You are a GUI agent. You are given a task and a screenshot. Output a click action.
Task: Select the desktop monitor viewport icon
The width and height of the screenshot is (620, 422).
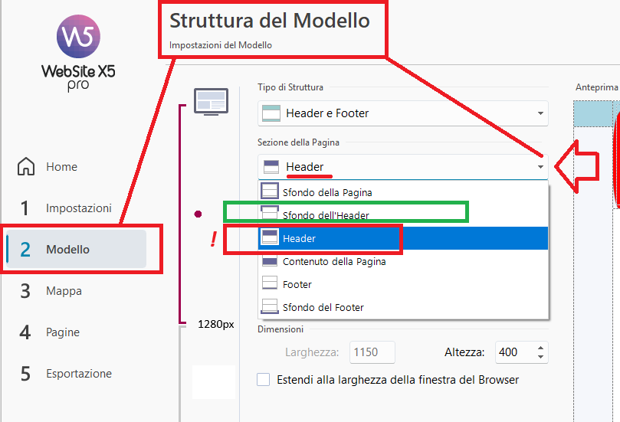(210, 101)
